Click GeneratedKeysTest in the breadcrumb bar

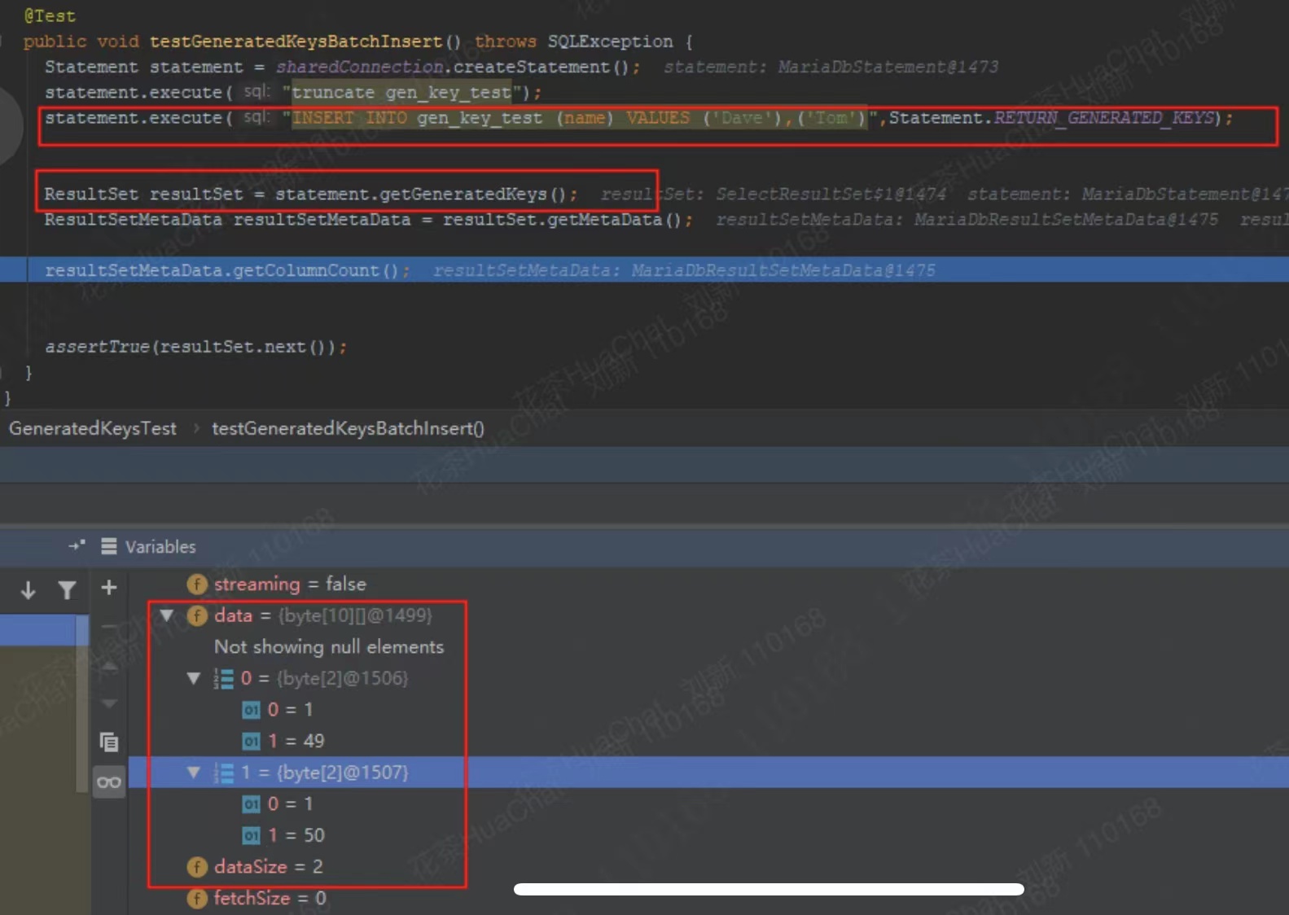pyautogui.click(x=93, y=428)
